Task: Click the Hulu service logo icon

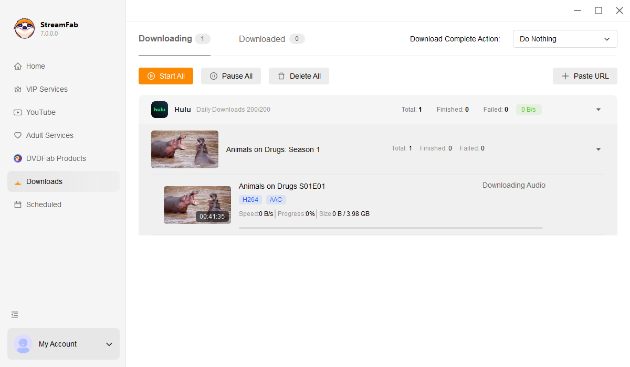Action: click(160, 110)
